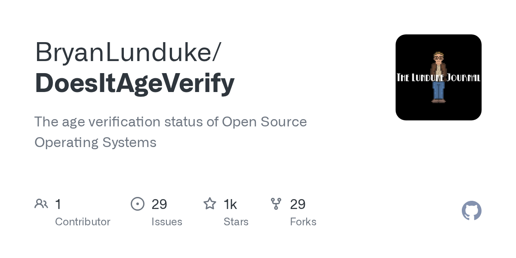516x258 pixels.
Task: Select the Stars label
Action: pos(236,222)
